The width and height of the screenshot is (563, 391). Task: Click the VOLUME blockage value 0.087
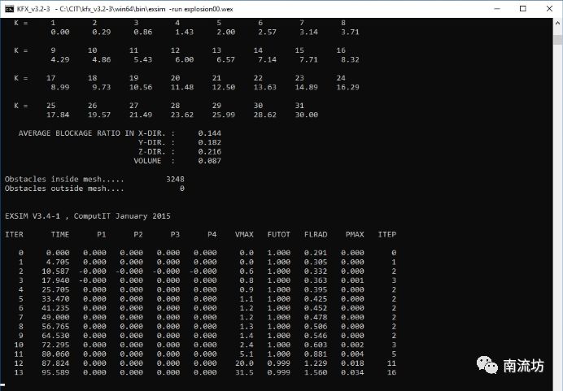[210, 160]
